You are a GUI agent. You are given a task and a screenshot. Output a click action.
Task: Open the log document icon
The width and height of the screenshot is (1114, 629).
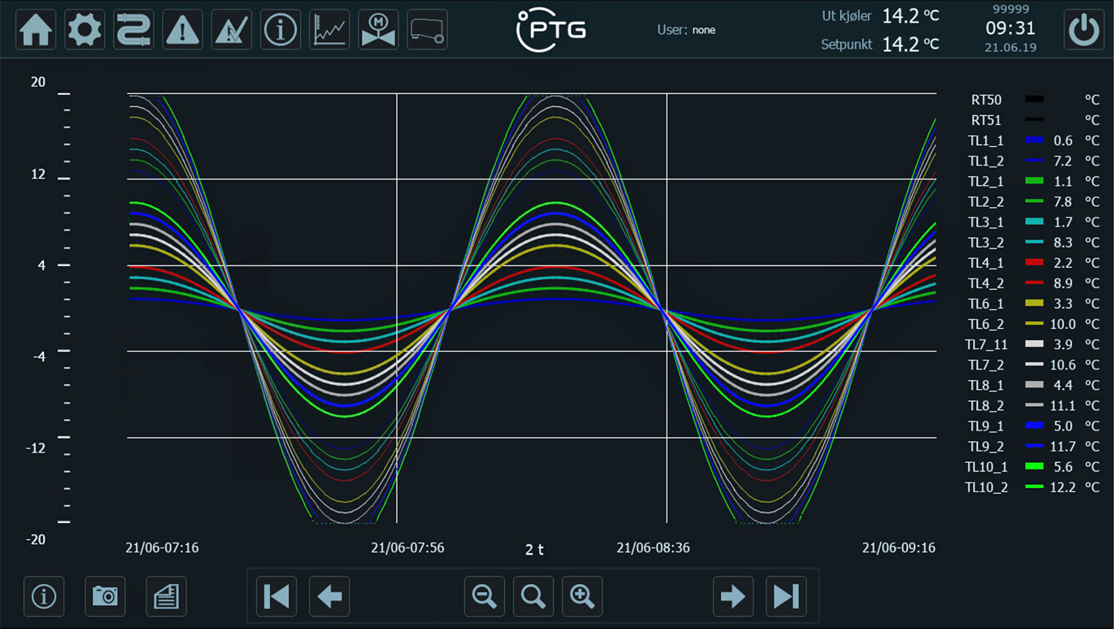(x=166, y=596)
